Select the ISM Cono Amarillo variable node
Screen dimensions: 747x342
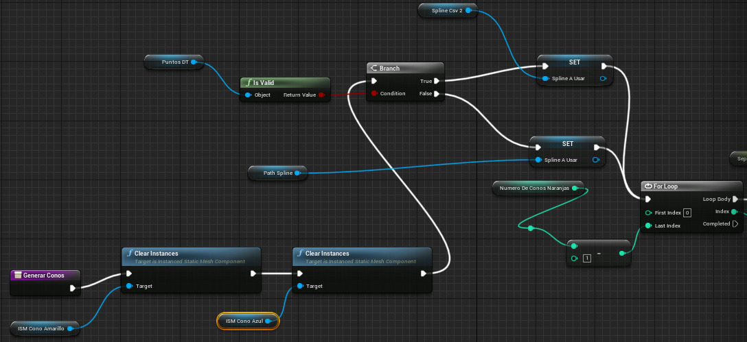tap(41, 329)
